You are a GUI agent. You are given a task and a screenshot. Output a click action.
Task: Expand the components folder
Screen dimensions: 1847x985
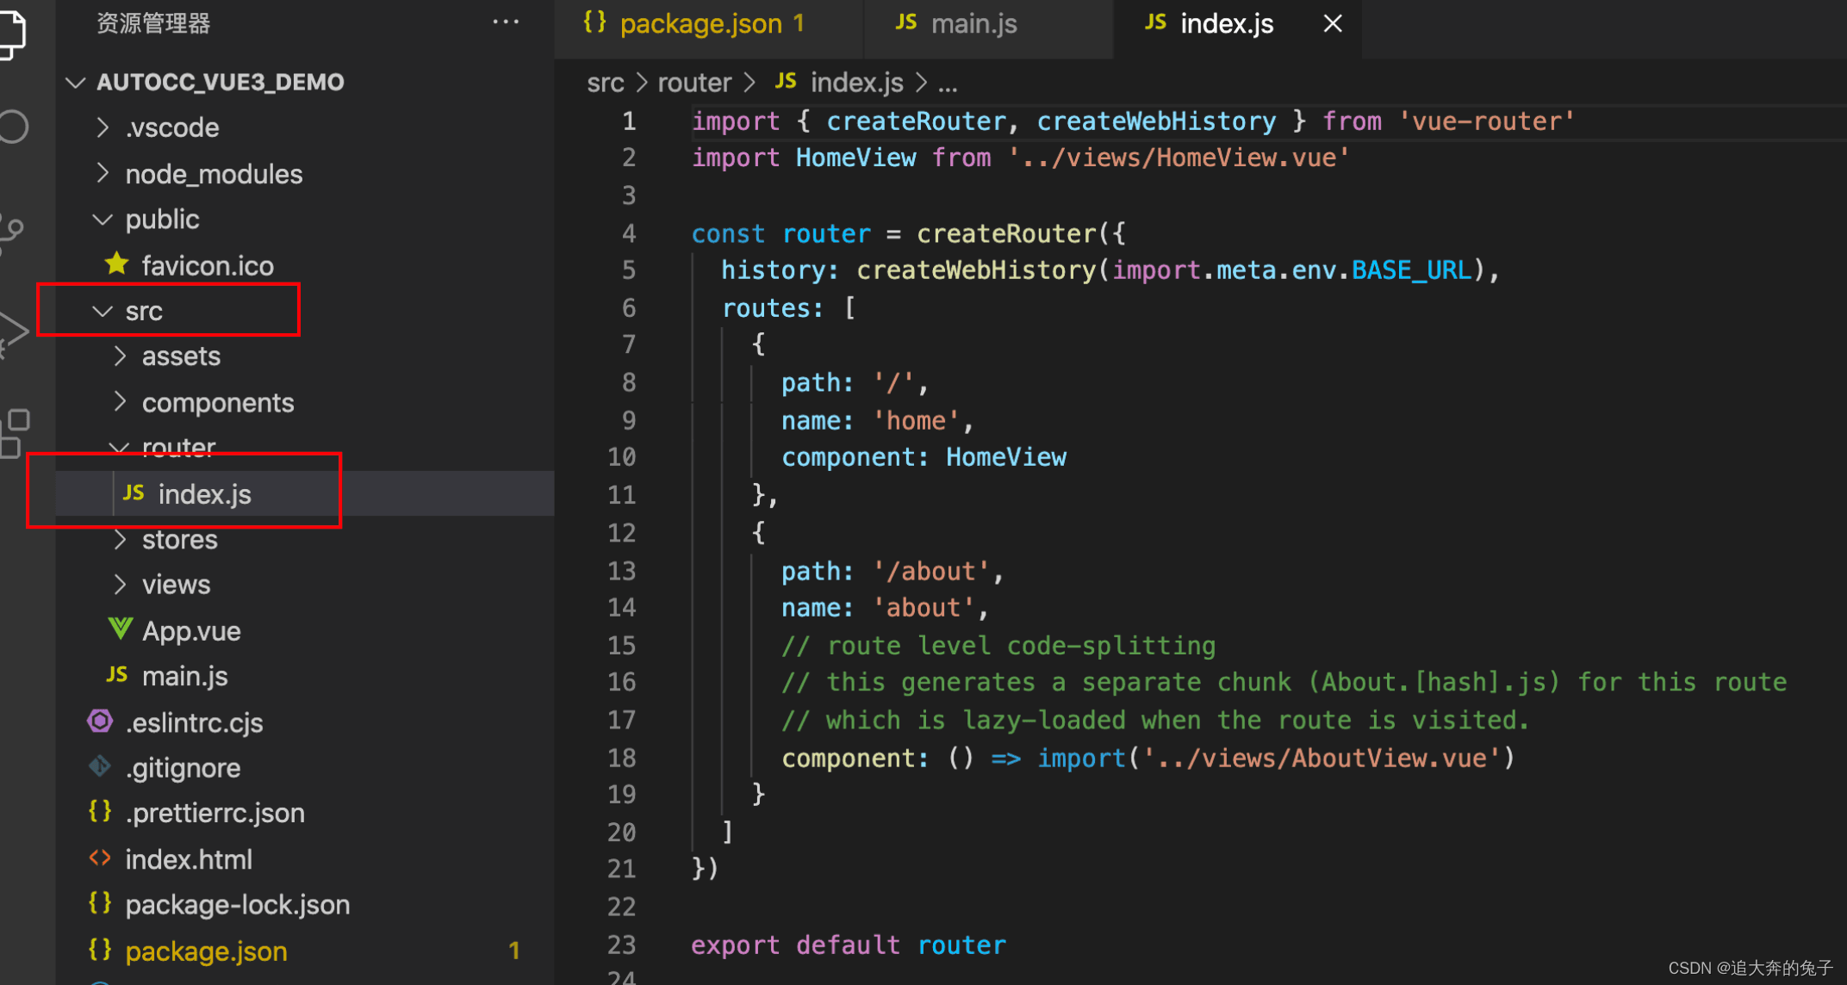point(120,402)
